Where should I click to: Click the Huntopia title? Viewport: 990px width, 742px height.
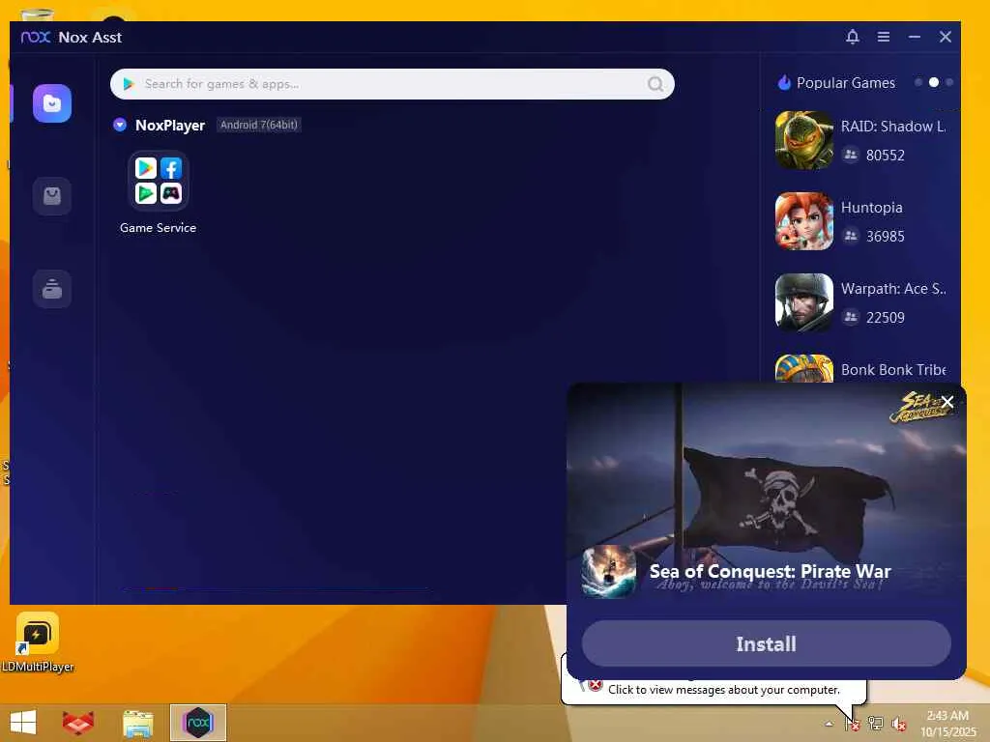[871, 208]
